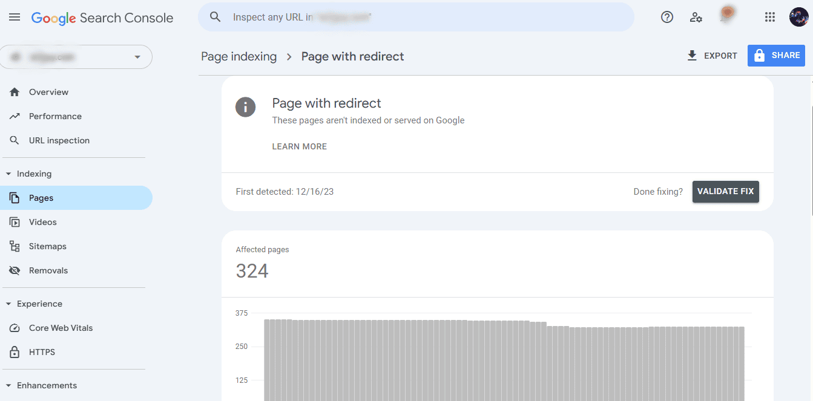Click the Share button
The width and height of the screenshot is (813, 401).
tap(776, 56)
